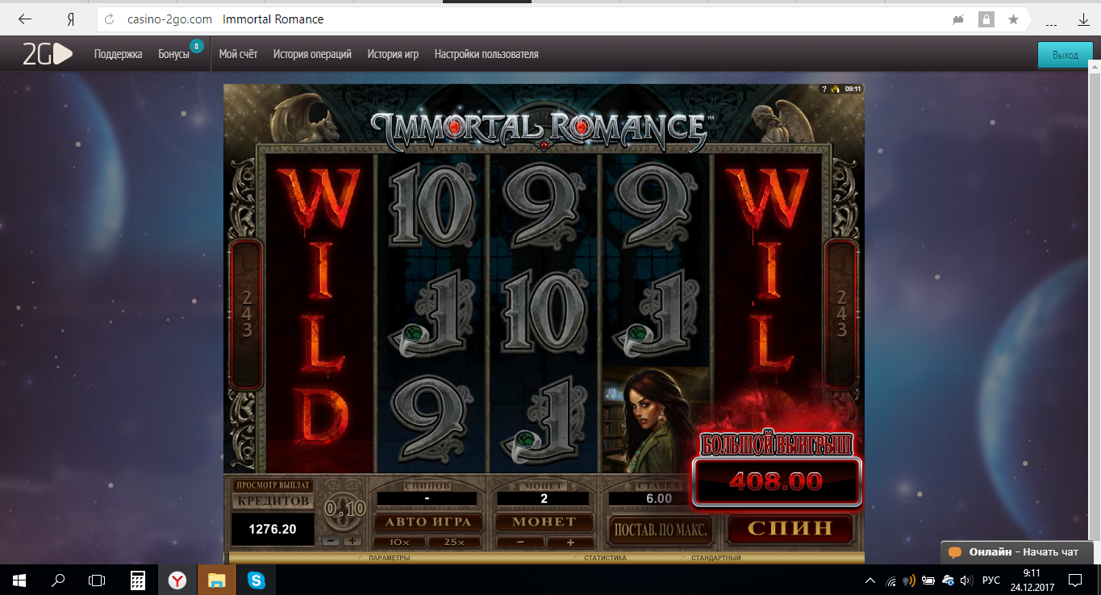The width and height of the screenshot is (1101, 595).
Task: Toggle the Параметры option in game footer
Action: pos(384,558)
